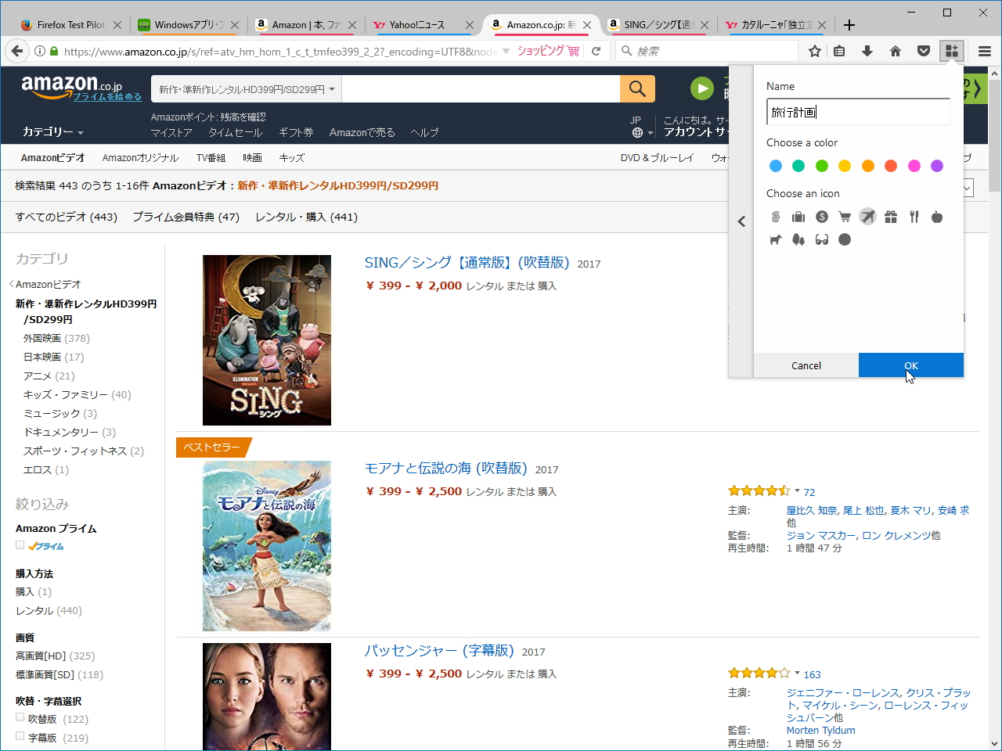
Task: Click the Containers toolbar button
Action: [x=952, y=51]
